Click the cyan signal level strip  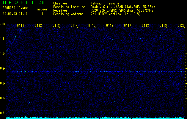pos(95,118)
